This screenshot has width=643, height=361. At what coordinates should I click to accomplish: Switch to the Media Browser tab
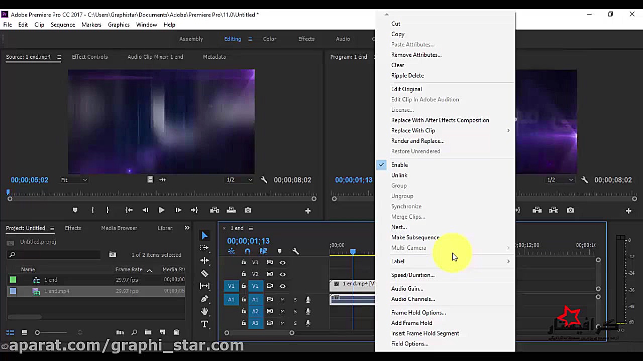(x=119, y=228)
